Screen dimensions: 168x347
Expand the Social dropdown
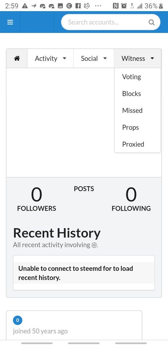click(94, 59)
